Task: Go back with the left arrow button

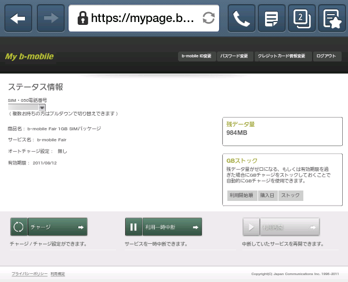Action: [18, 18]
